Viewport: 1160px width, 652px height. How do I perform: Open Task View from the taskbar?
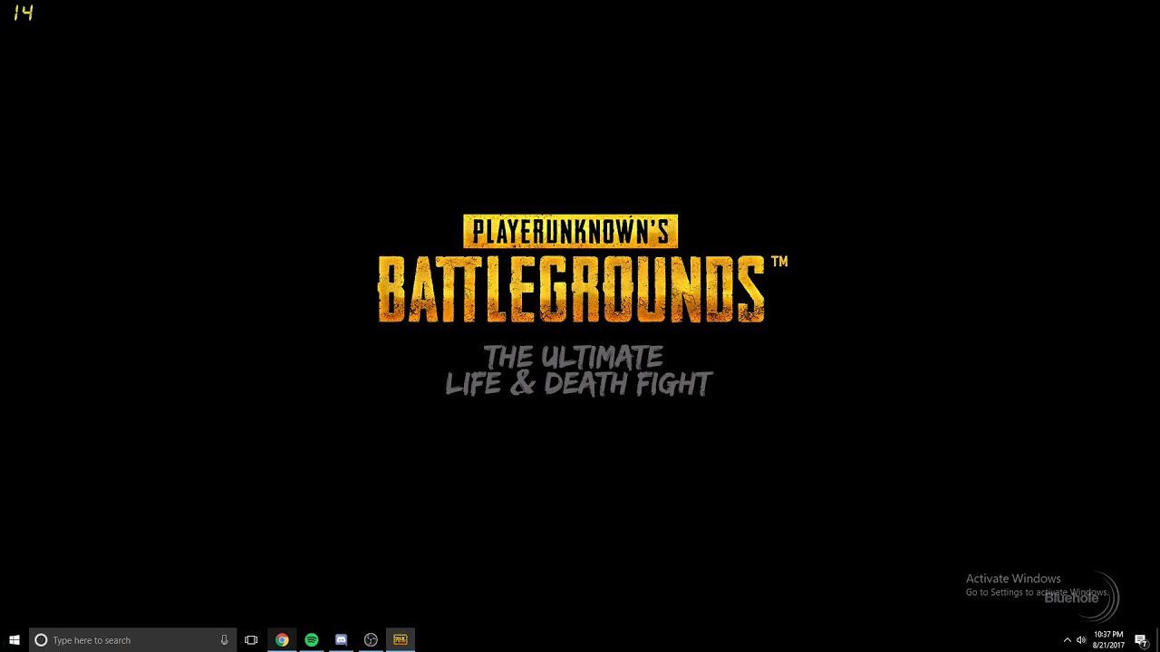tap(251, 639)
